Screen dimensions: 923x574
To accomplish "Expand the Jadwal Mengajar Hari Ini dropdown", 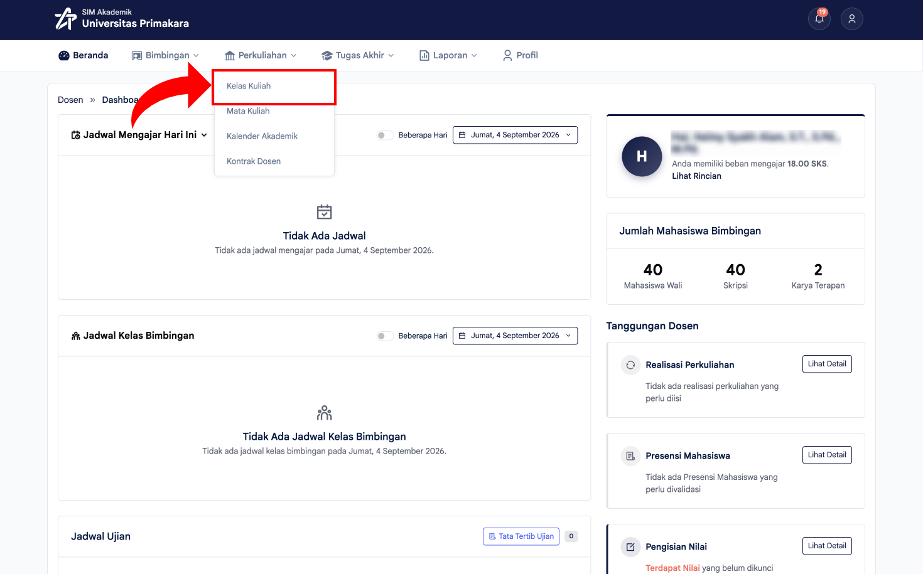I will [x=139, y=135].
